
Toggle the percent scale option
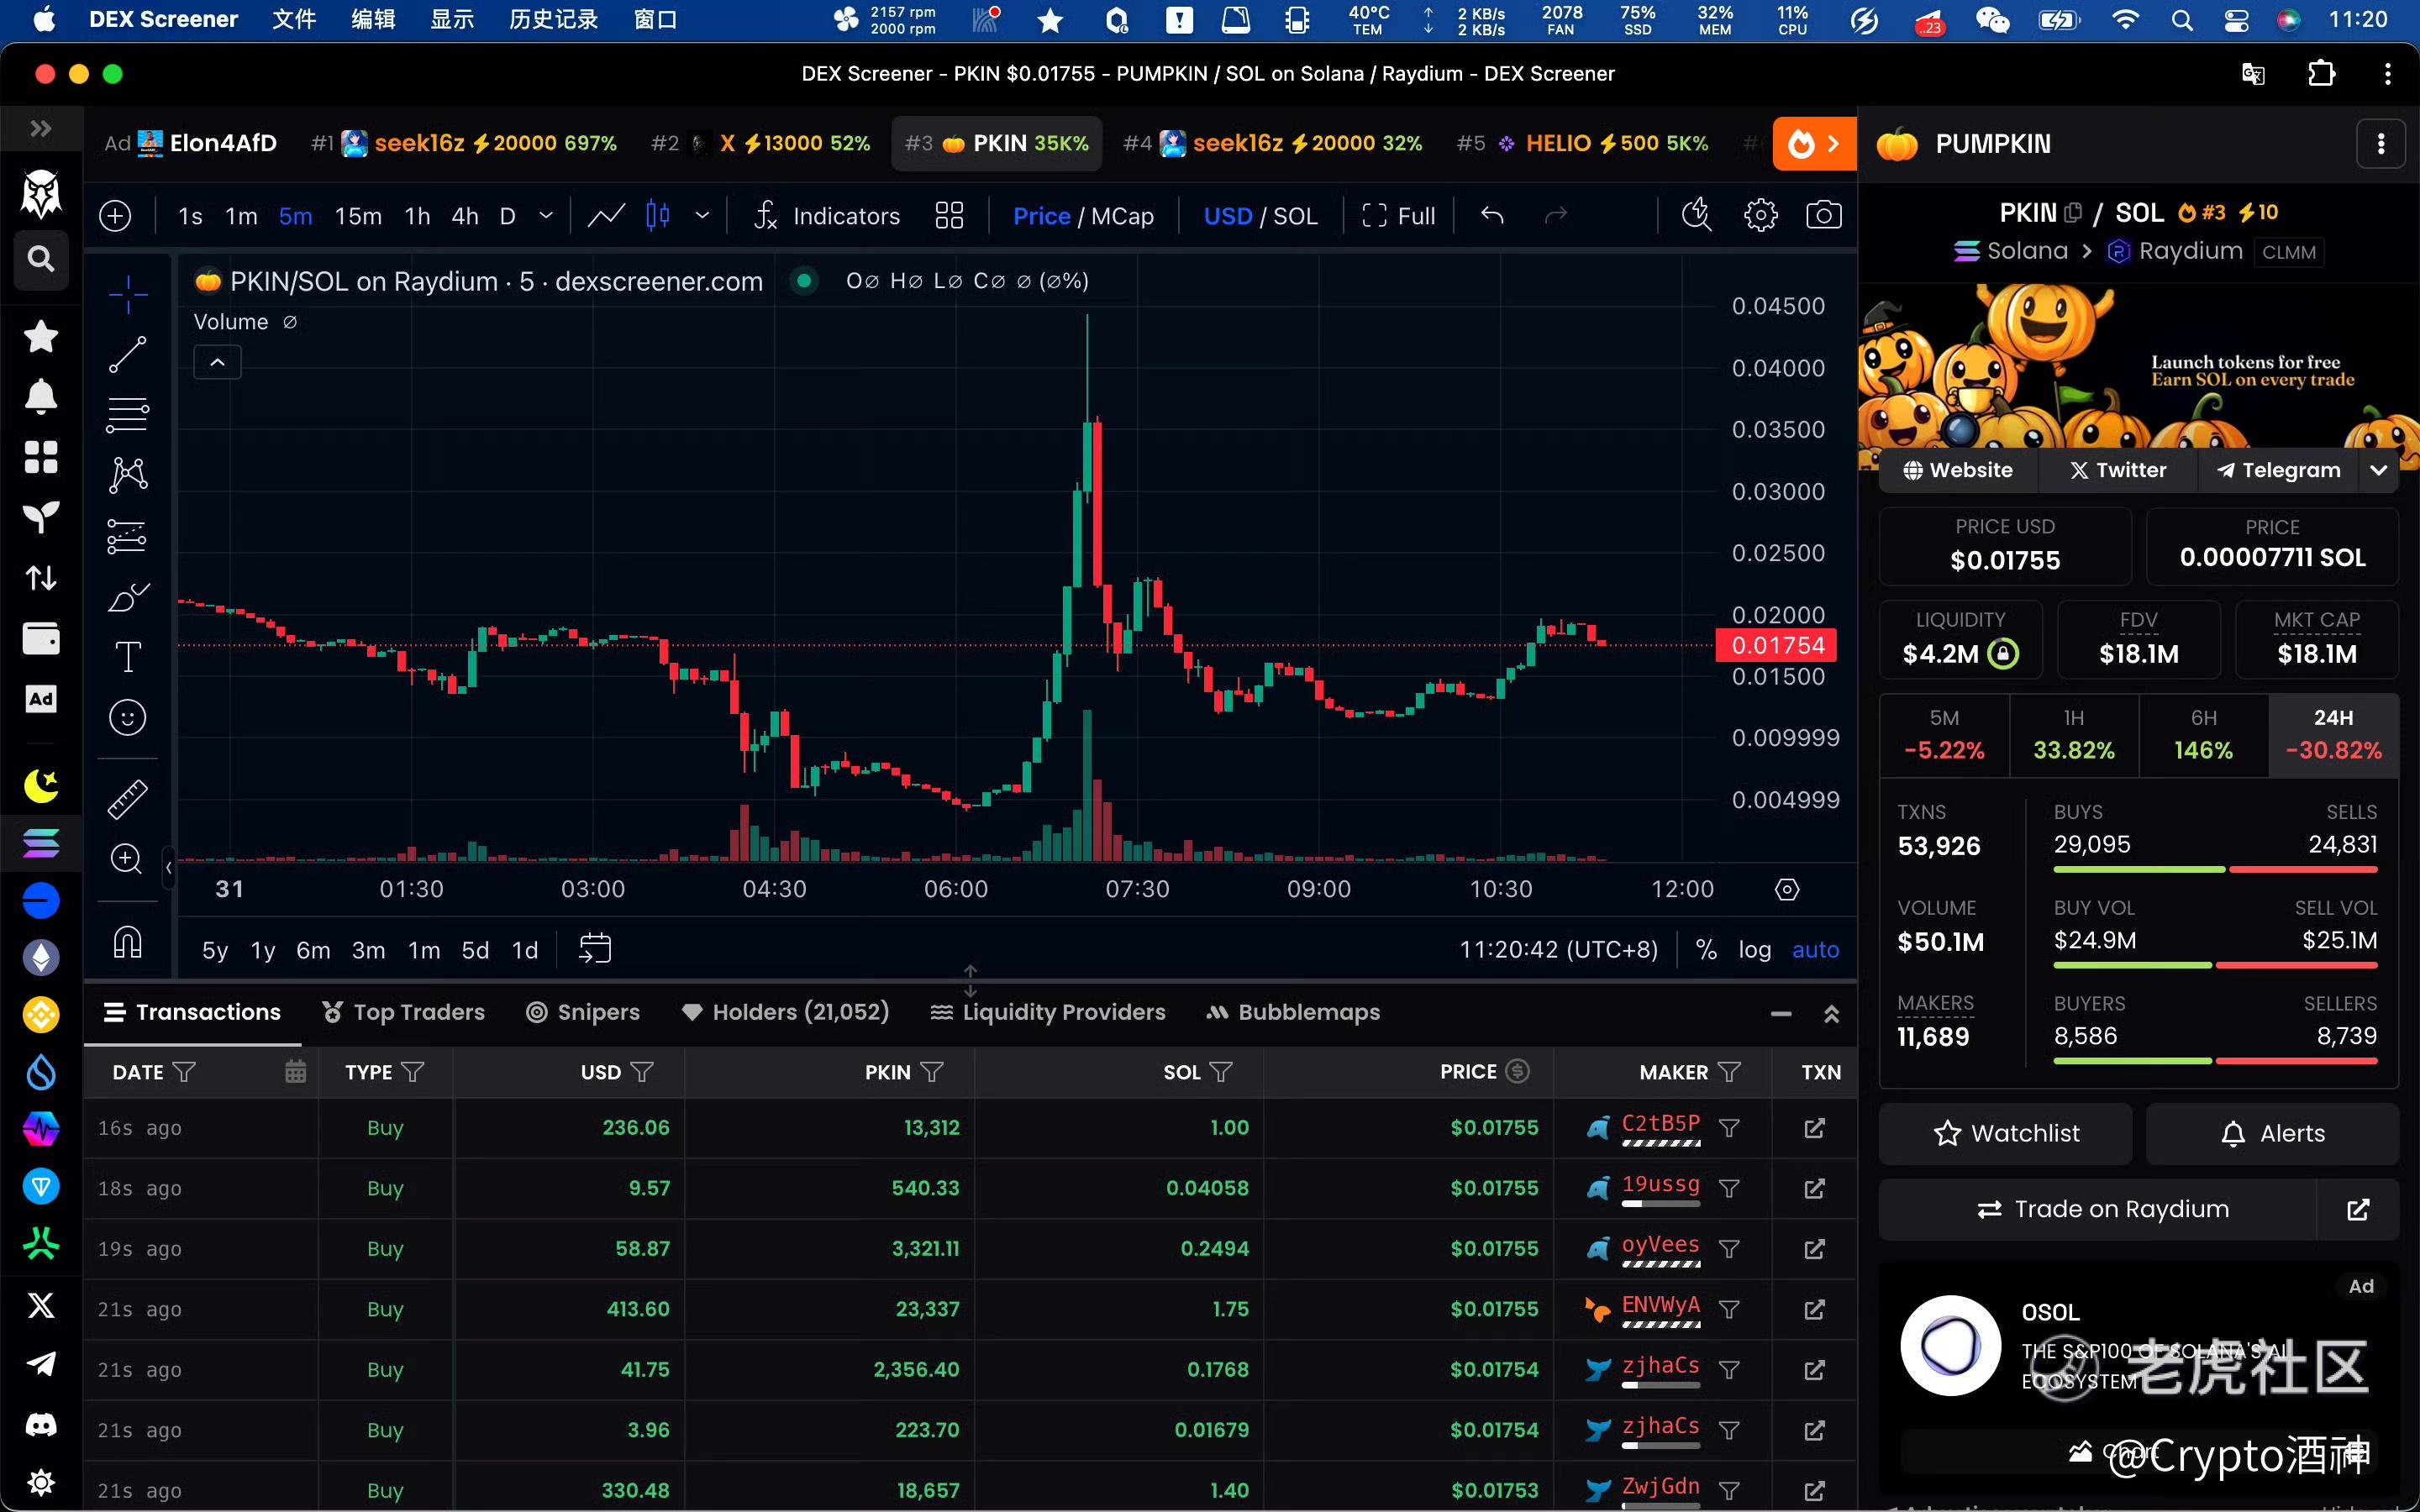[1706, 949]
